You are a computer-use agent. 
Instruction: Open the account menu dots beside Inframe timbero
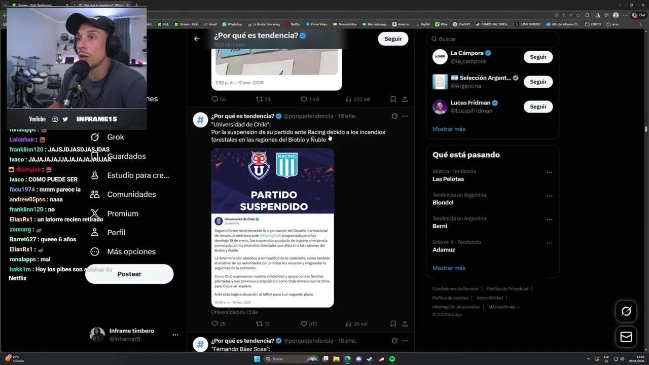click(175, 335)
